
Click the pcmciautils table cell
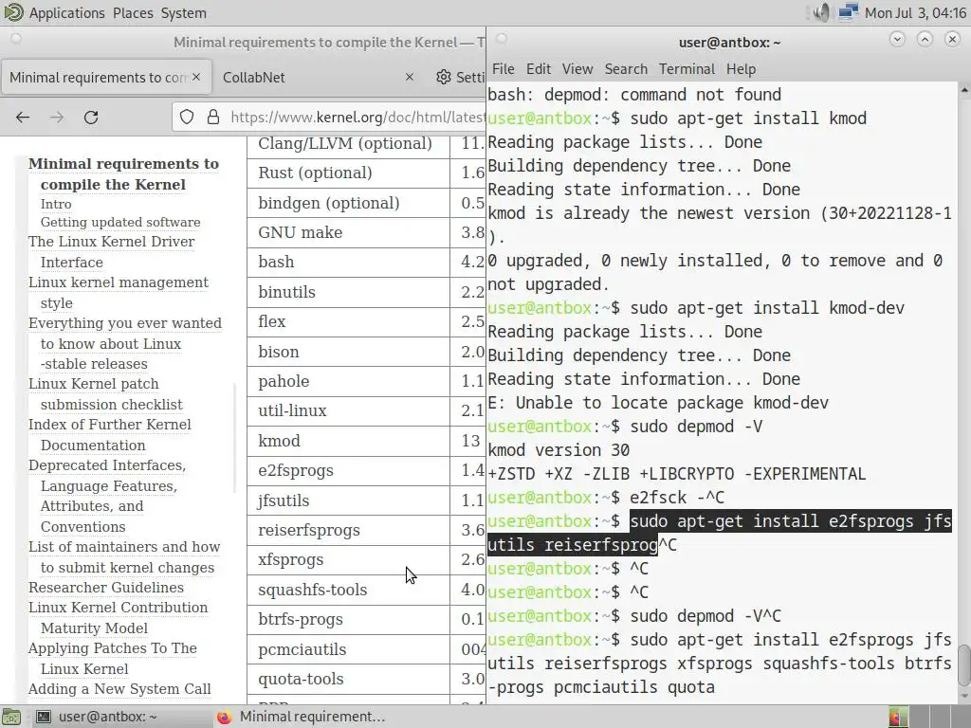[348, 649]
